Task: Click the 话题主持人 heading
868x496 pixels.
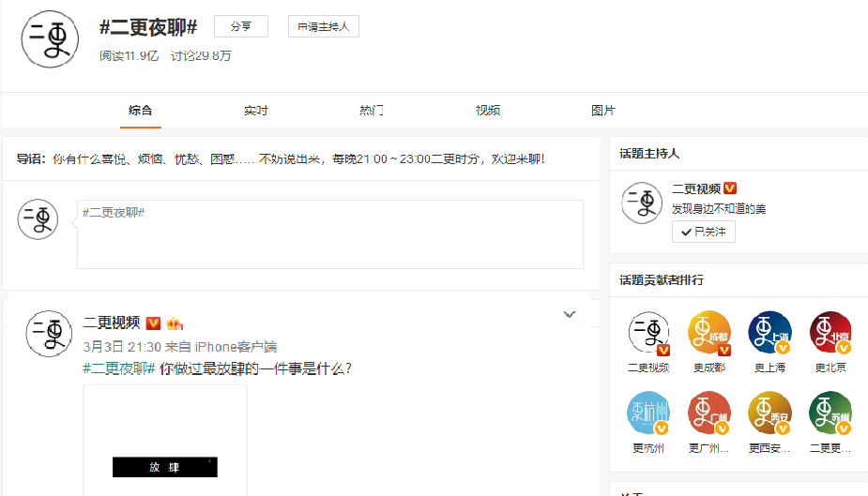Action: [649, 154]
